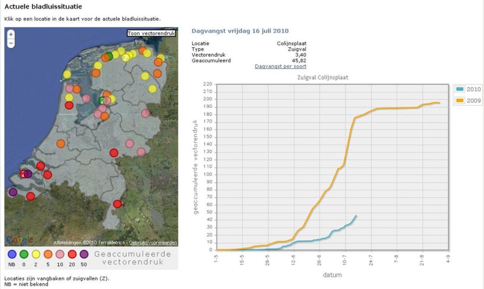Select the southernmost red marker in the southeast
Viewport: 484px width, 289px height.
point(117,204)
